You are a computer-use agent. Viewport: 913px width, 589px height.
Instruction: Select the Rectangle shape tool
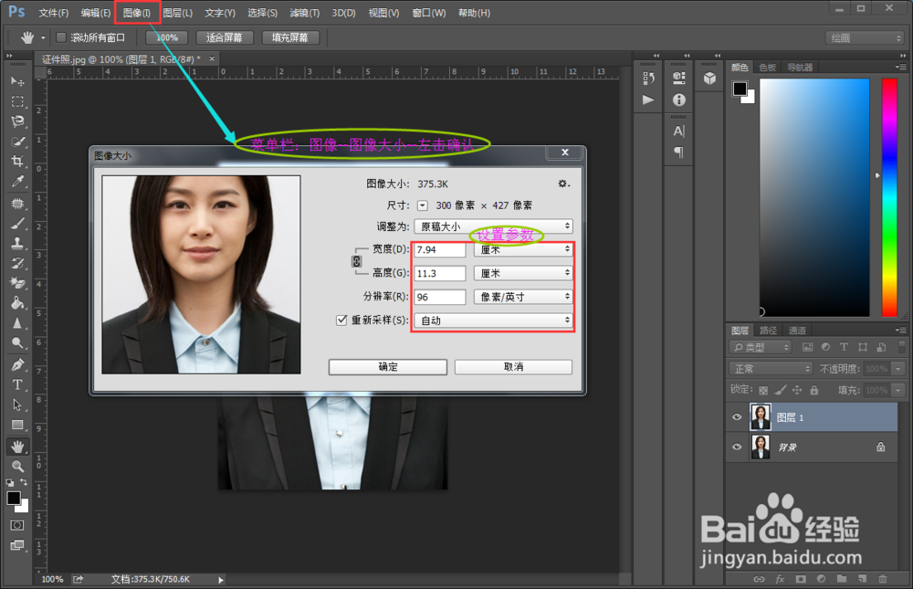coord(17,425)
